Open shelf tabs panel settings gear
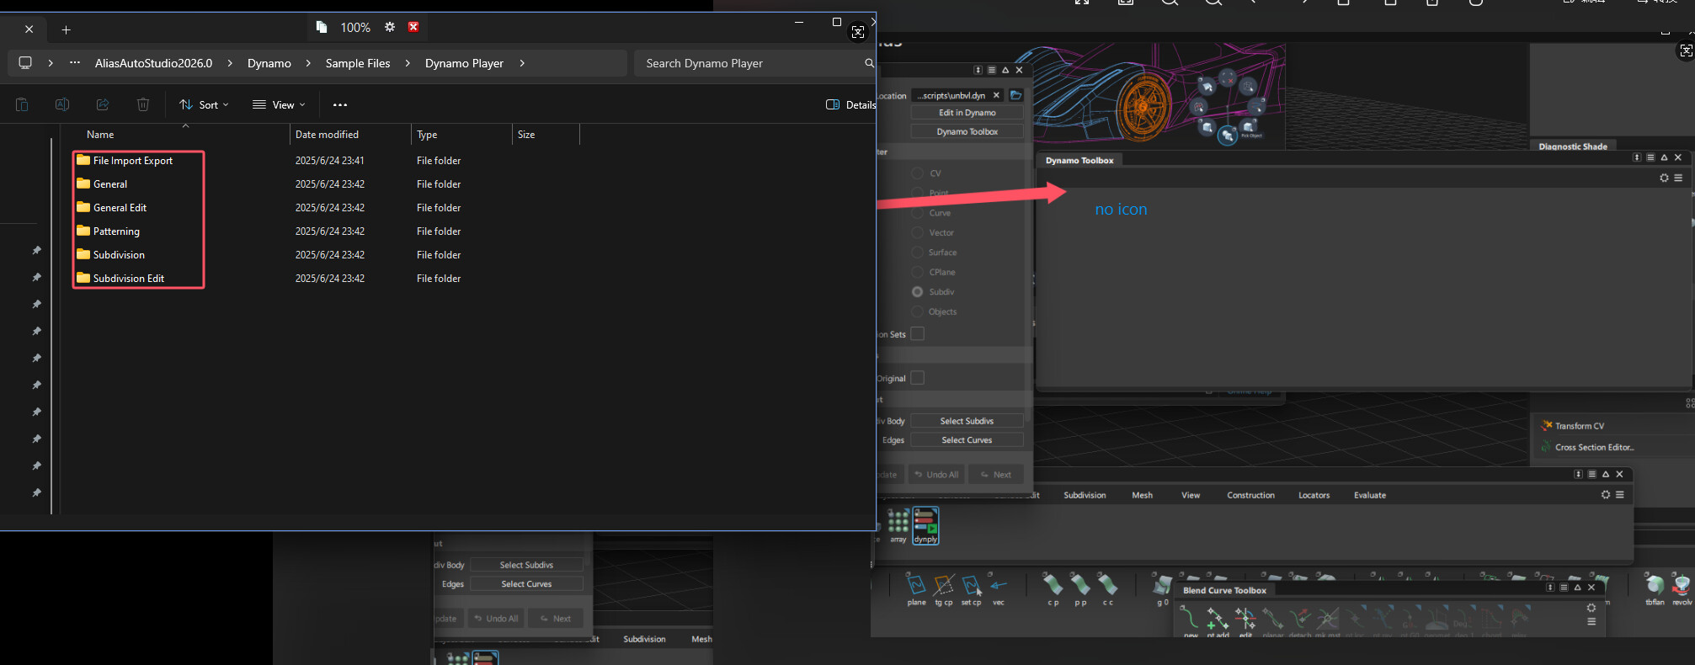Screen dimensions: 1695x665 (1606, 495)
